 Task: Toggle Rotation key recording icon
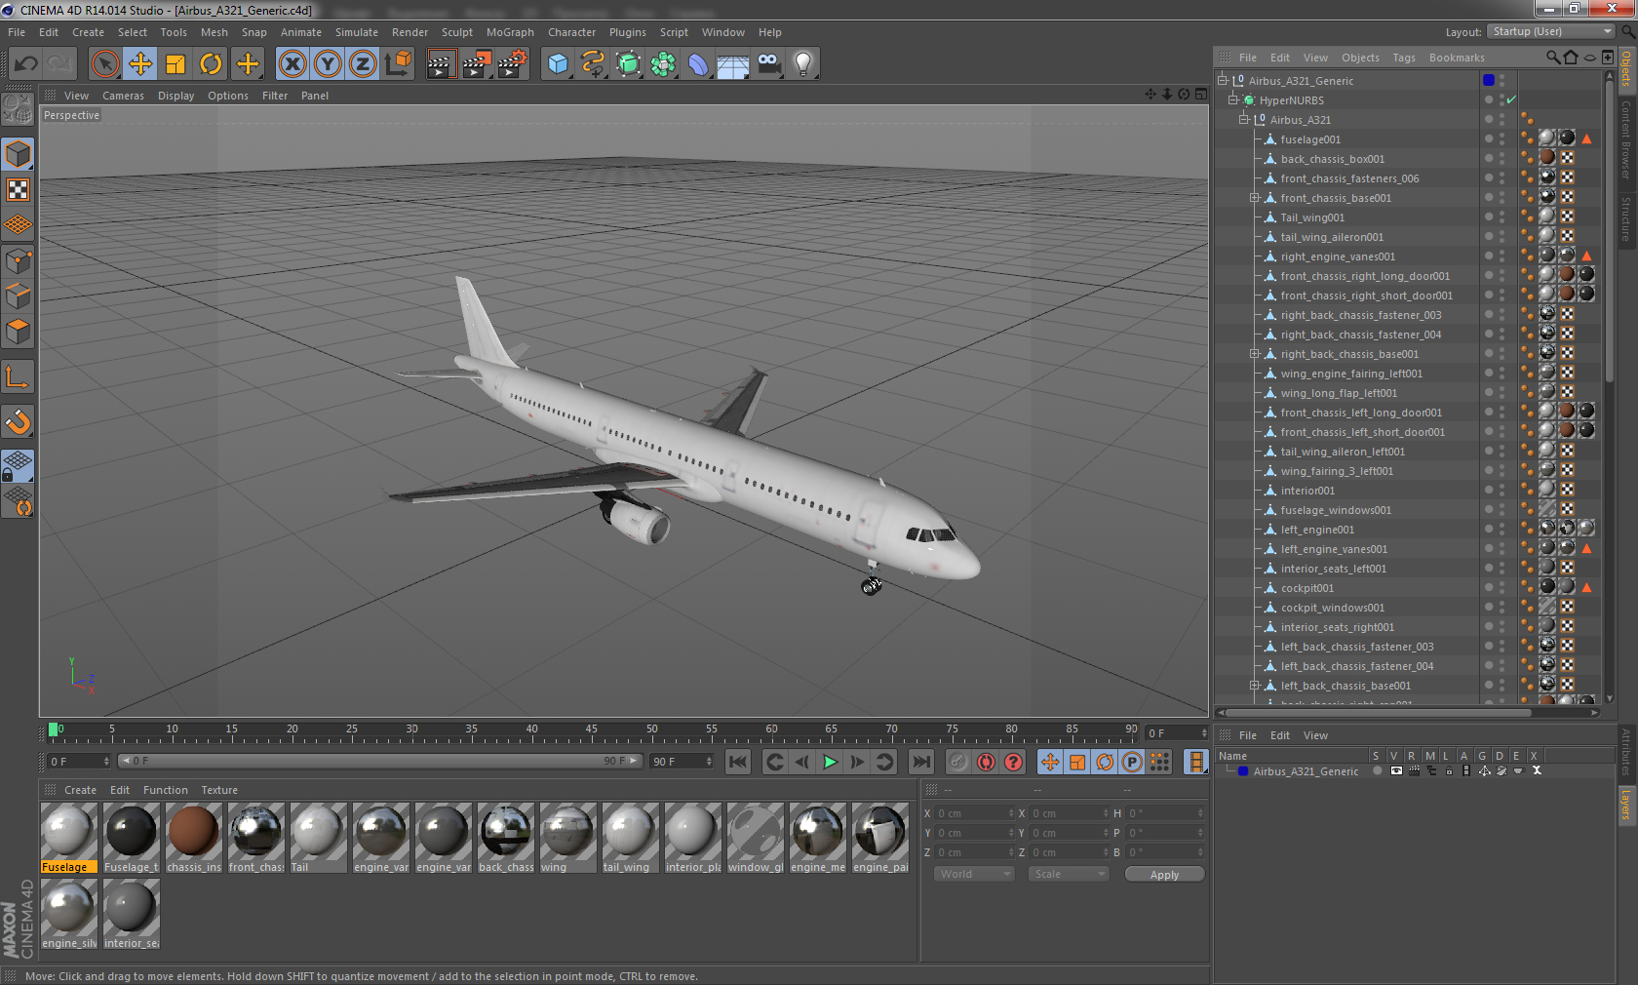[1105, 762]
